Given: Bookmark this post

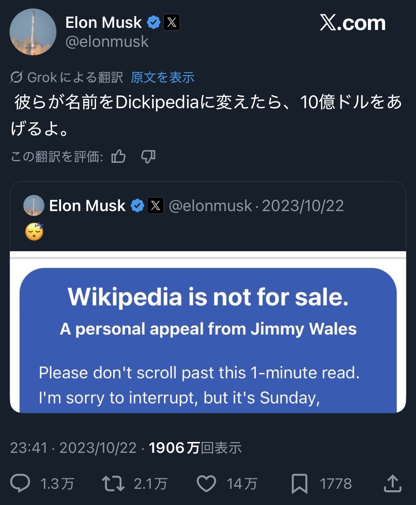Looking at the screenshot, I should [x=299, y=483].
